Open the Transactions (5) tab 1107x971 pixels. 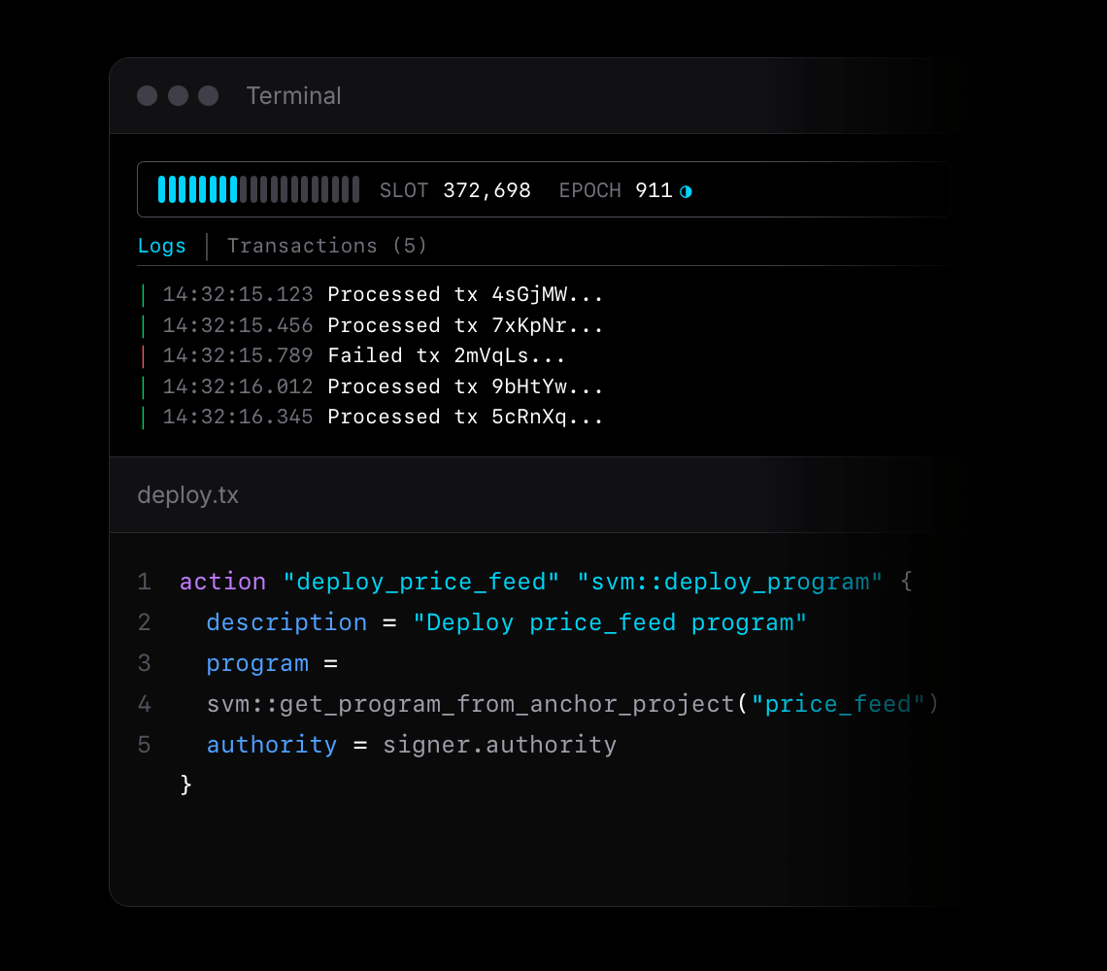(327, 246)
